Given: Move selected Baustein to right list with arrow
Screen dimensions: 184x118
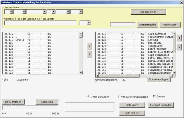Looking at the screenshot, I should click(x=90, y=46).
